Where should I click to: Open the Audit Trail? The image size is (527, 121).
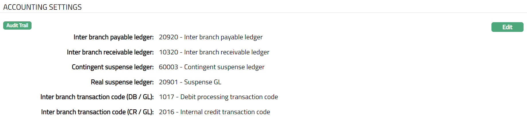pyautogui.click(x=17, y=26)
